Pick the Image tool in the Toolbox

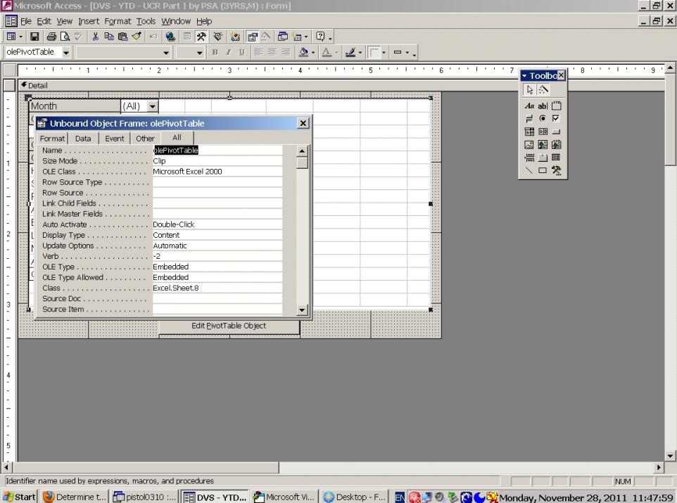[x=529, y=145]
